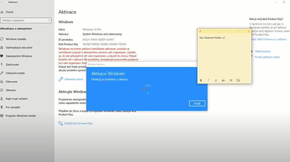The image size is (290, 162).
Task: Click the Optimalizace doručení icon
Action: click(x=2, y=47)
